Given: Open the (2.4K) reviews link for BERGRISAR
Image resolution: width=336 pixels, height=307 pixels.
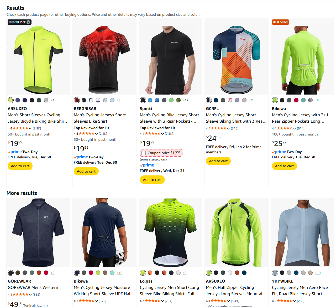Looking at the screenshot, I should point(103,134).
